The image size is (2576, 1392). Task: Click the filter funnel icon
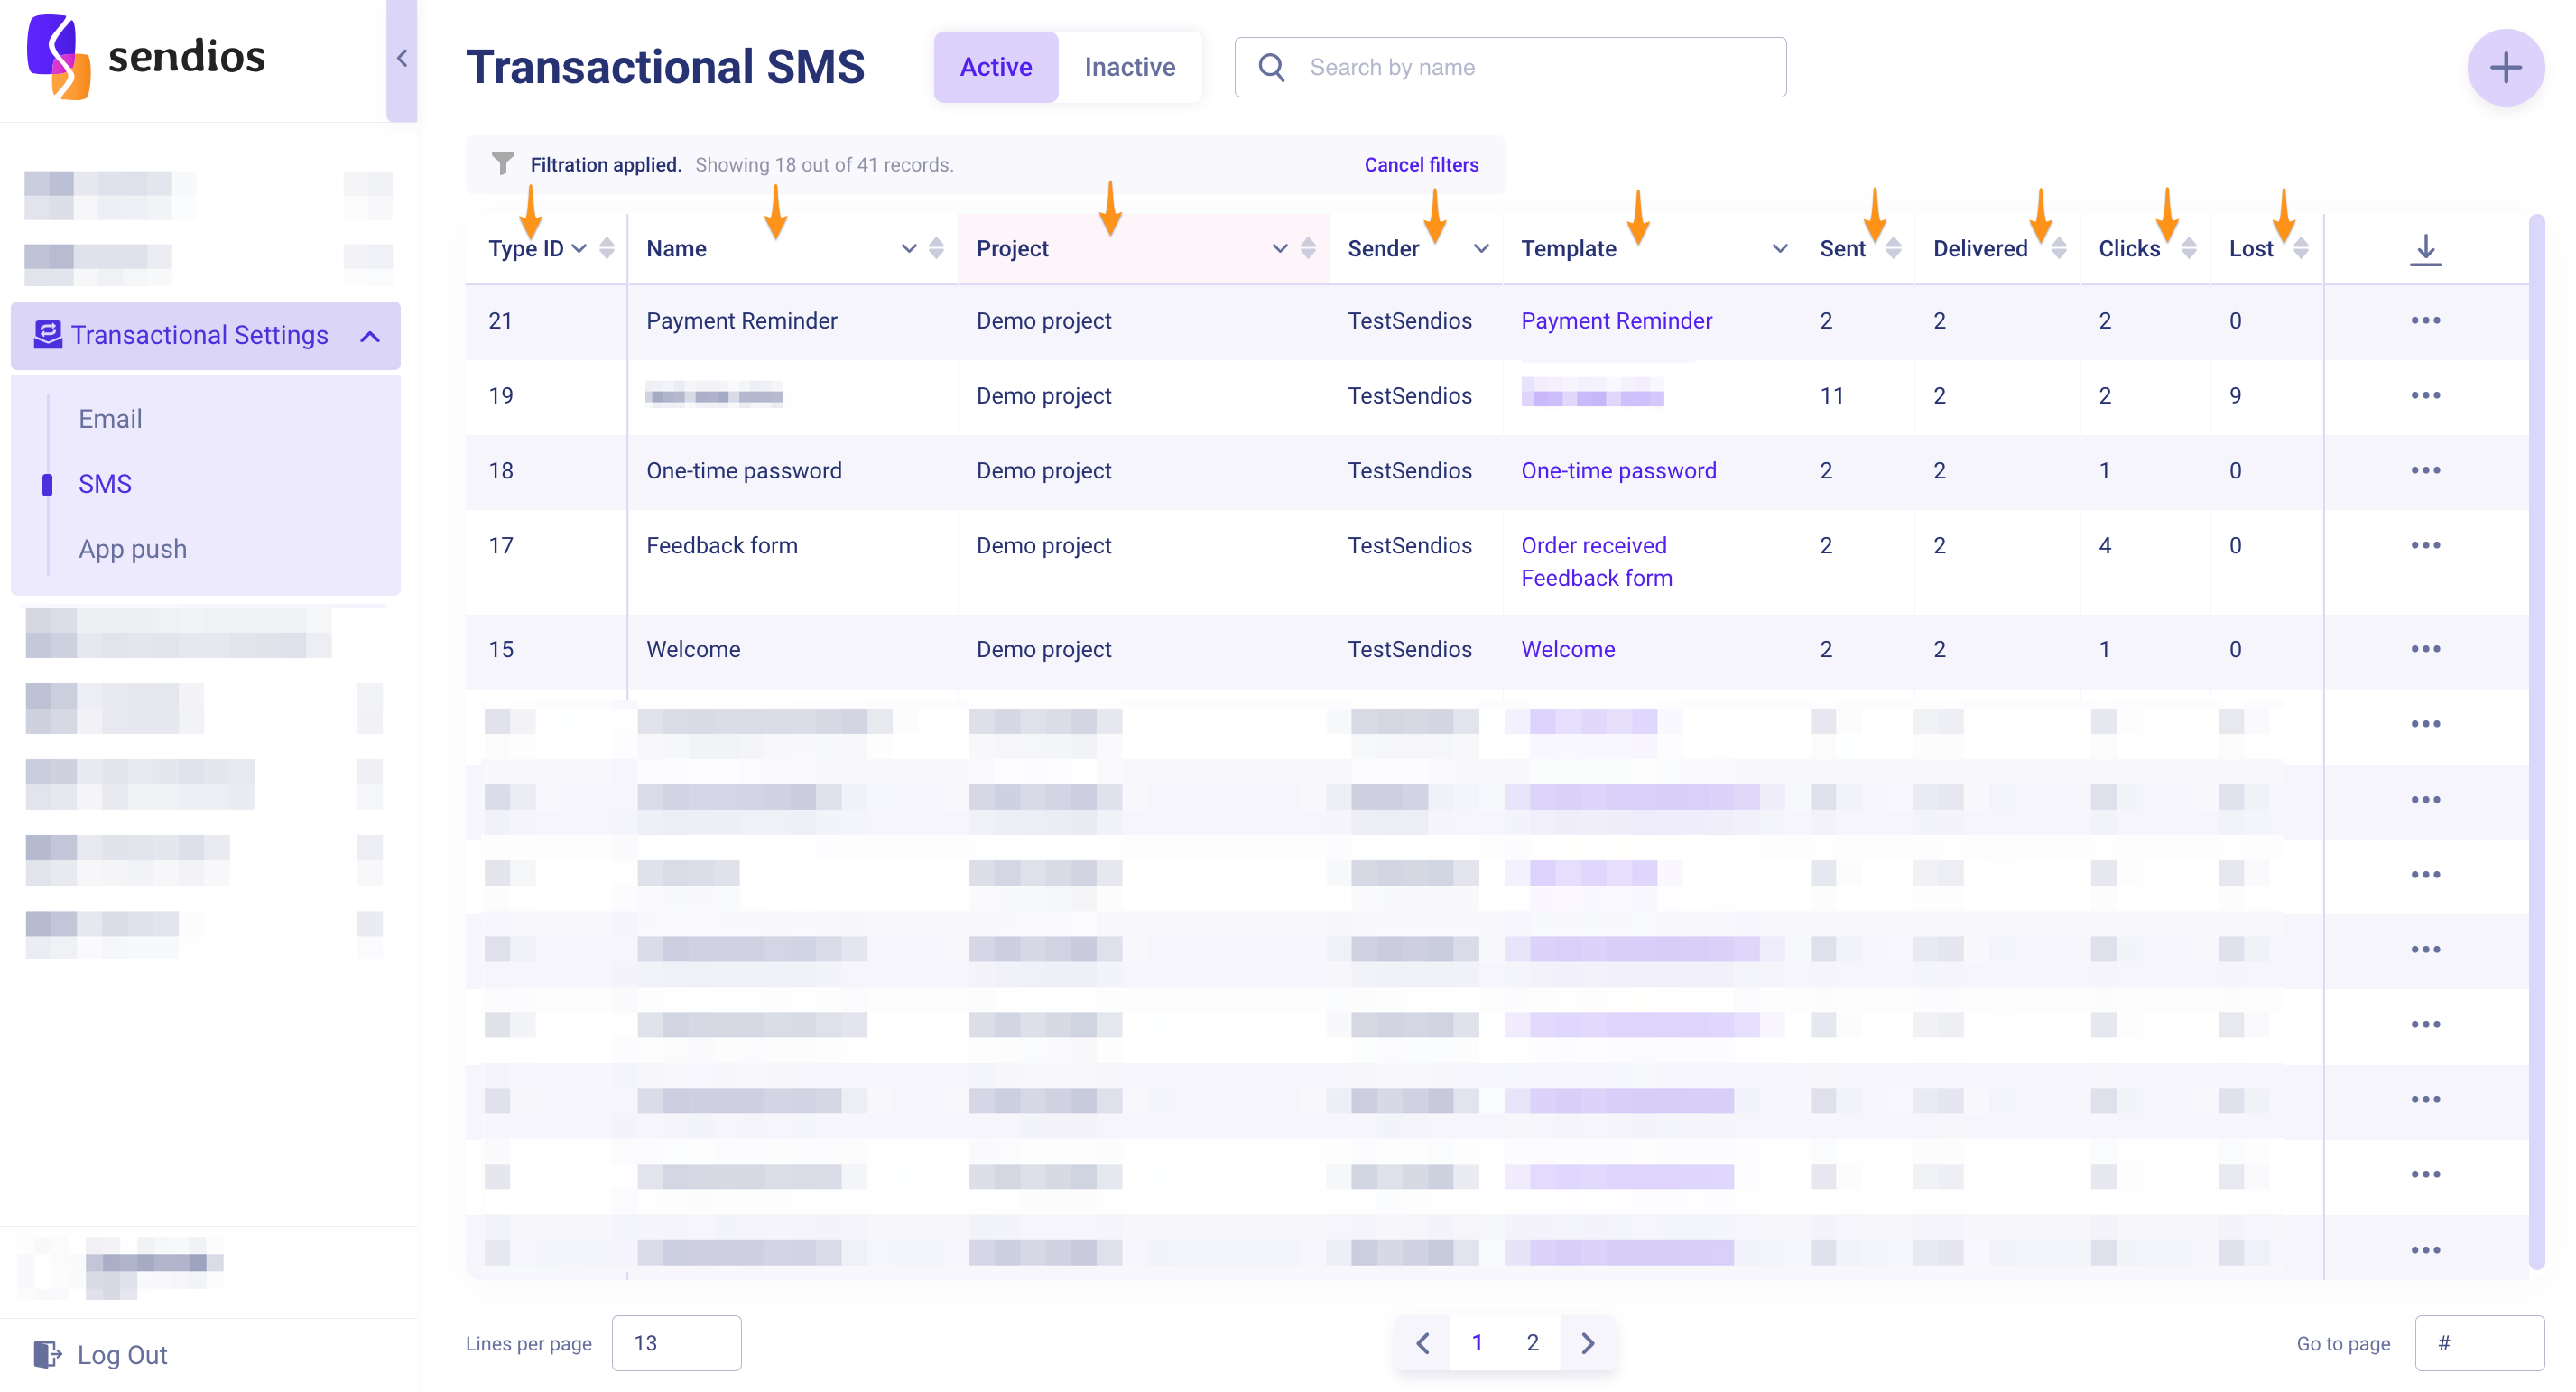503,163
